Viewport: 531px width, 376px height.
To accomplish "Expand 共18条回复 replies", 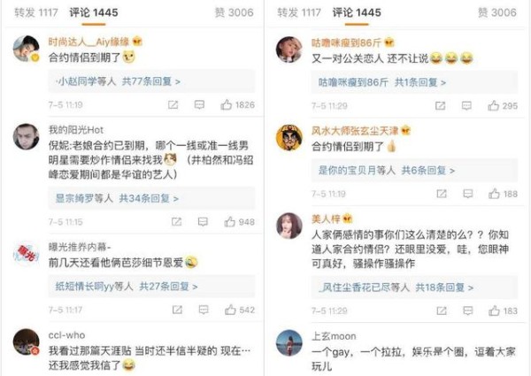I will (444, 288).
